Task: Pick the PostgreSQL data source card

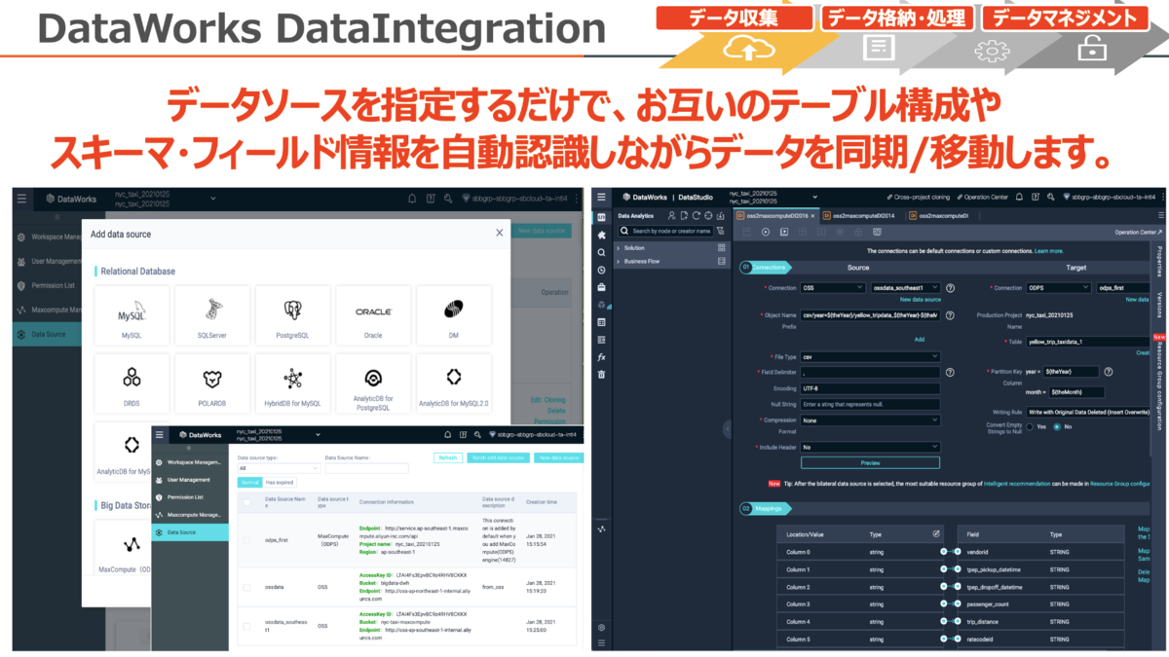Action: coord(292,316)
